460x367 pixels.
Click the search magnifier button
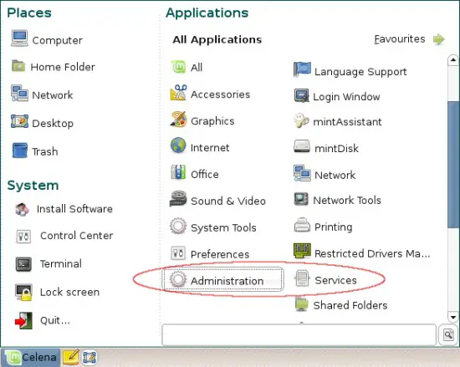click(448, 334)
